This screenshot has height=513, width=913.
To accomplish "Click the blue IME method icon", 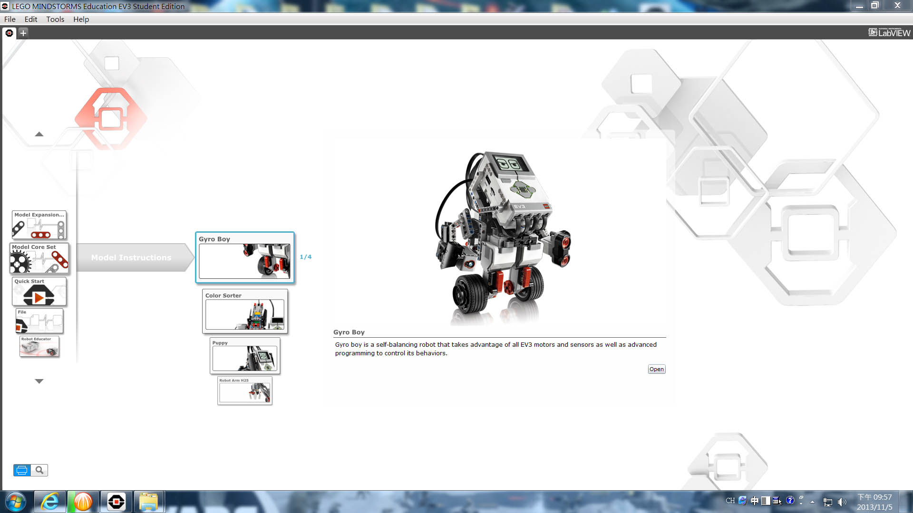I will coord(742,501).
